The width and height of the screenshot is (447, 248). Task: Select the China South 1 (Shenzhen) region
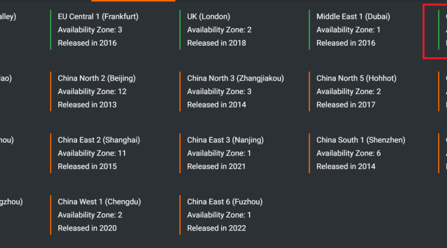click(x=360, y=140)
